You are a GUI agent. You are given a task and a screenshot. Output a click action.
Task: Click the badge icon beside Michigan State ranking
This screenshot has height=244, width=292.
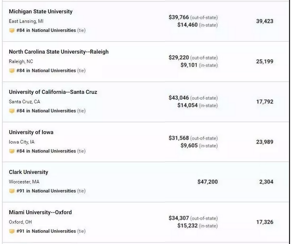point(12,30)
